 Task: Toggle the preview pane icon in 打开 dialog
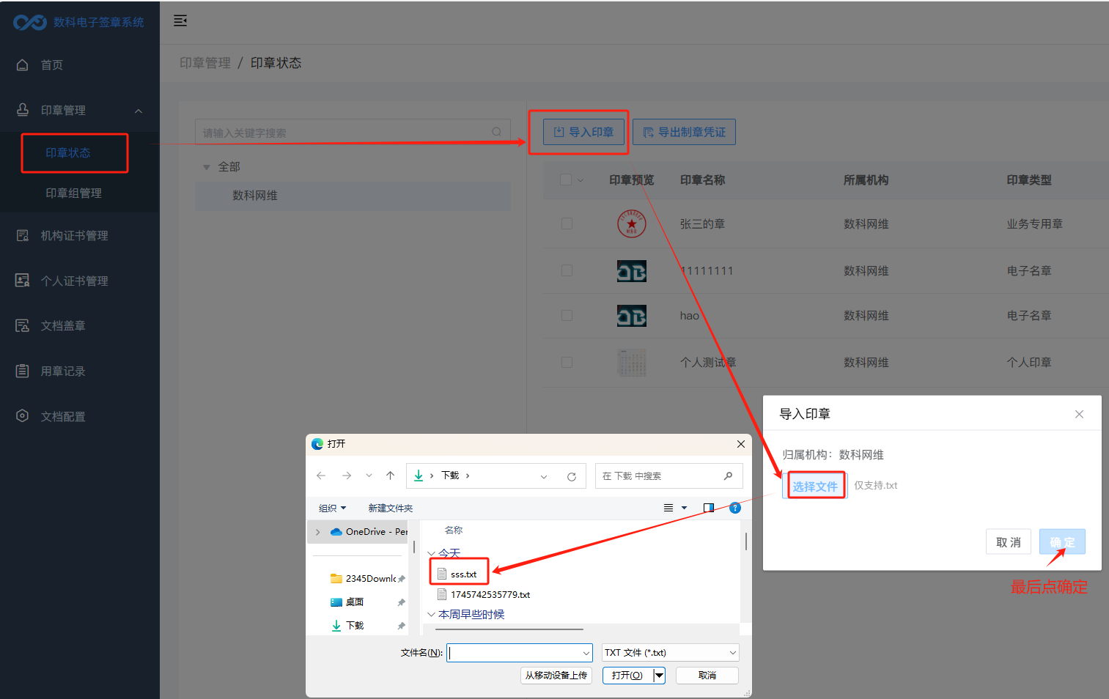[x=709, y=508]
